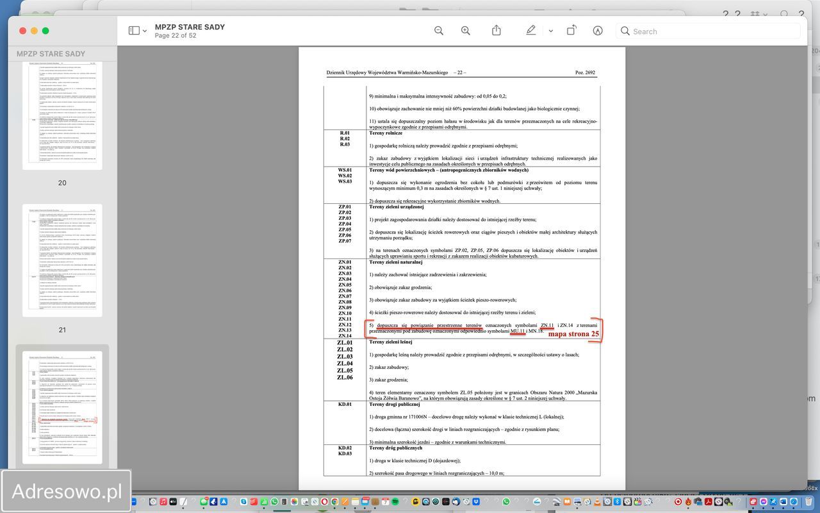Toggle the sidebar view button

click(x=134, y=31)
